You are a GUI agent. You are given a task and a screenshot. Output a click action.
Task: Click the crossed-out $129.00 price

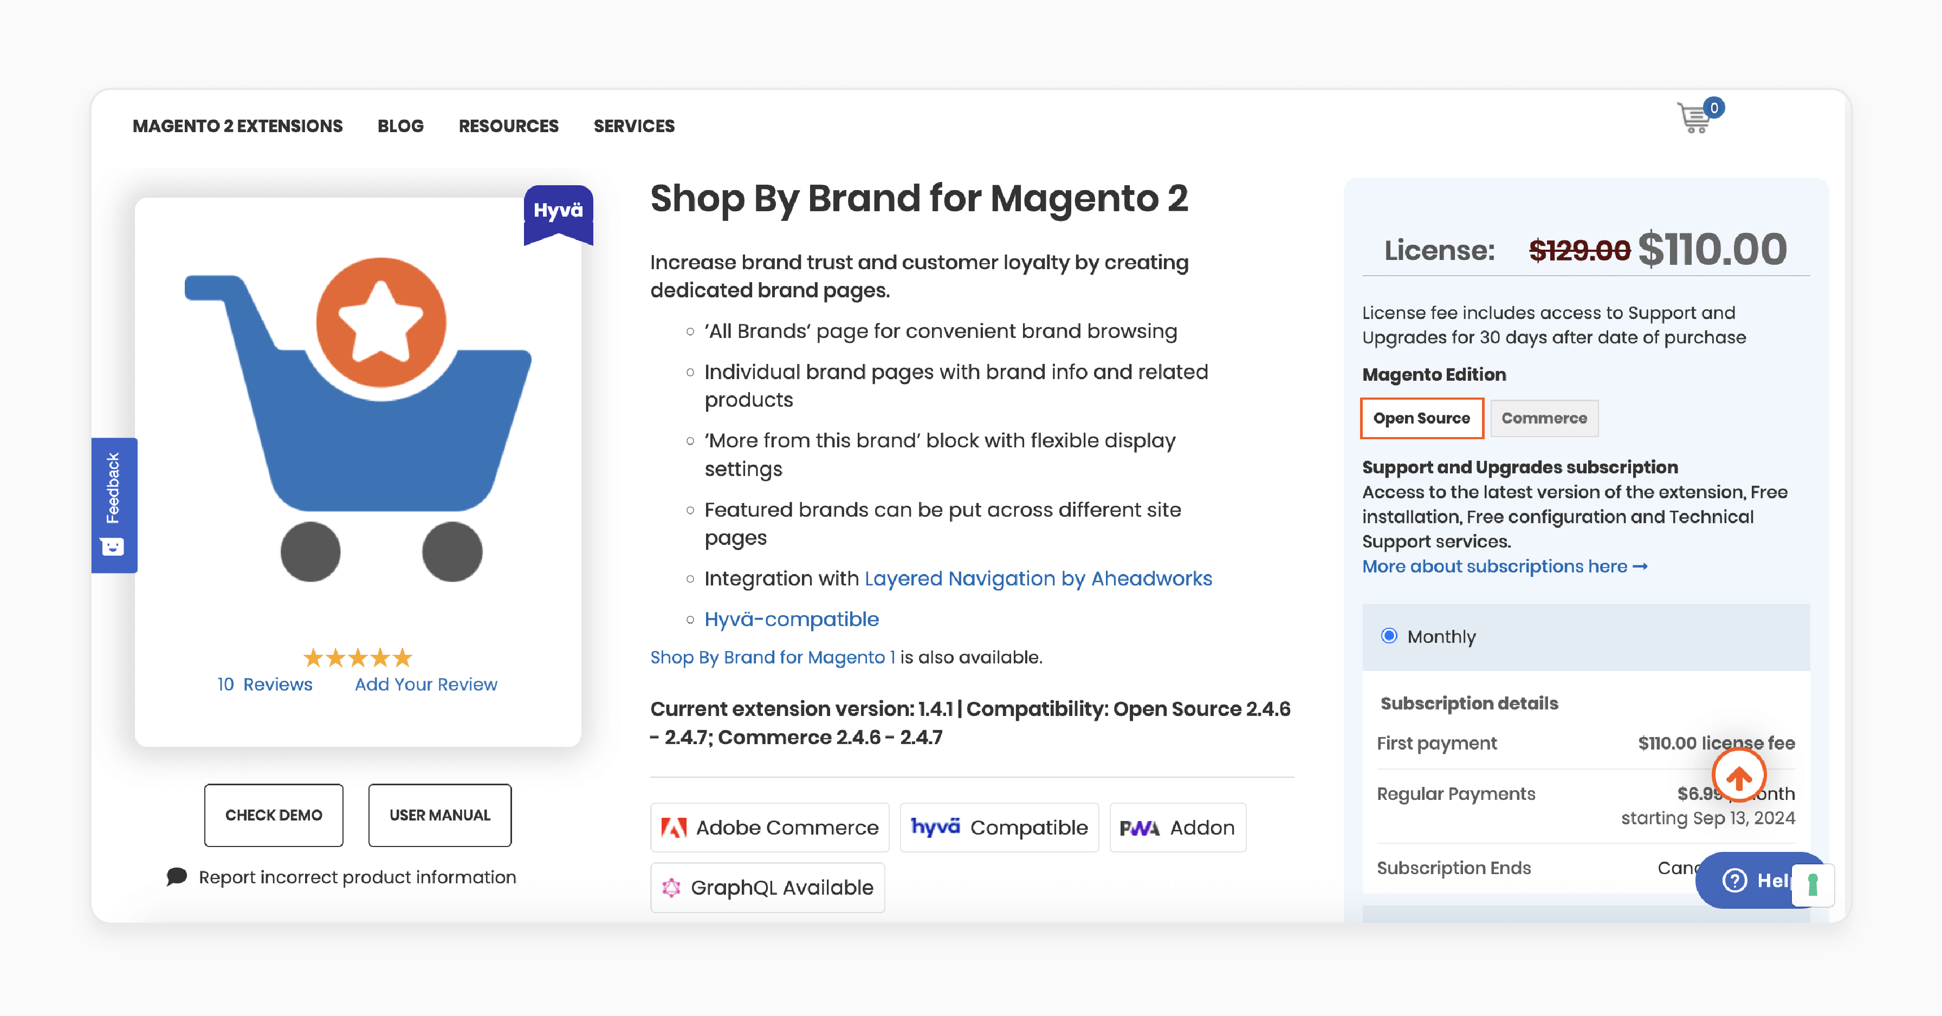tap(1580, 250)
